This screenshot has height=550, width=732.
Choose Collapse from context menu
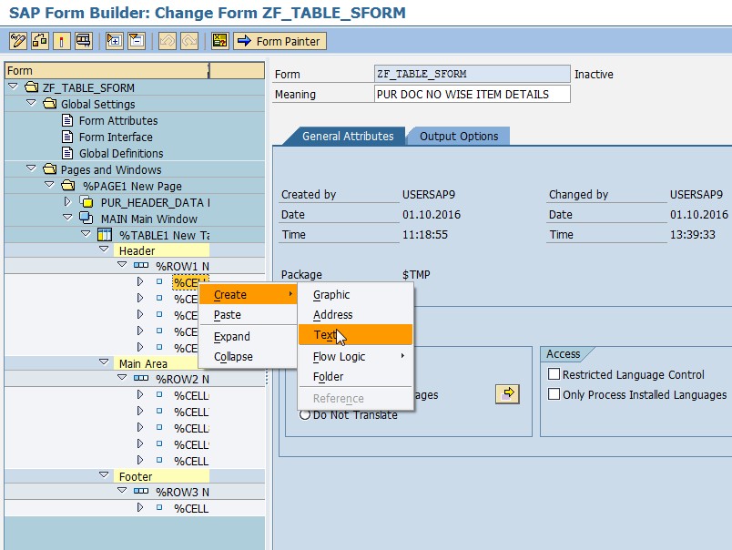pos(248,356)
